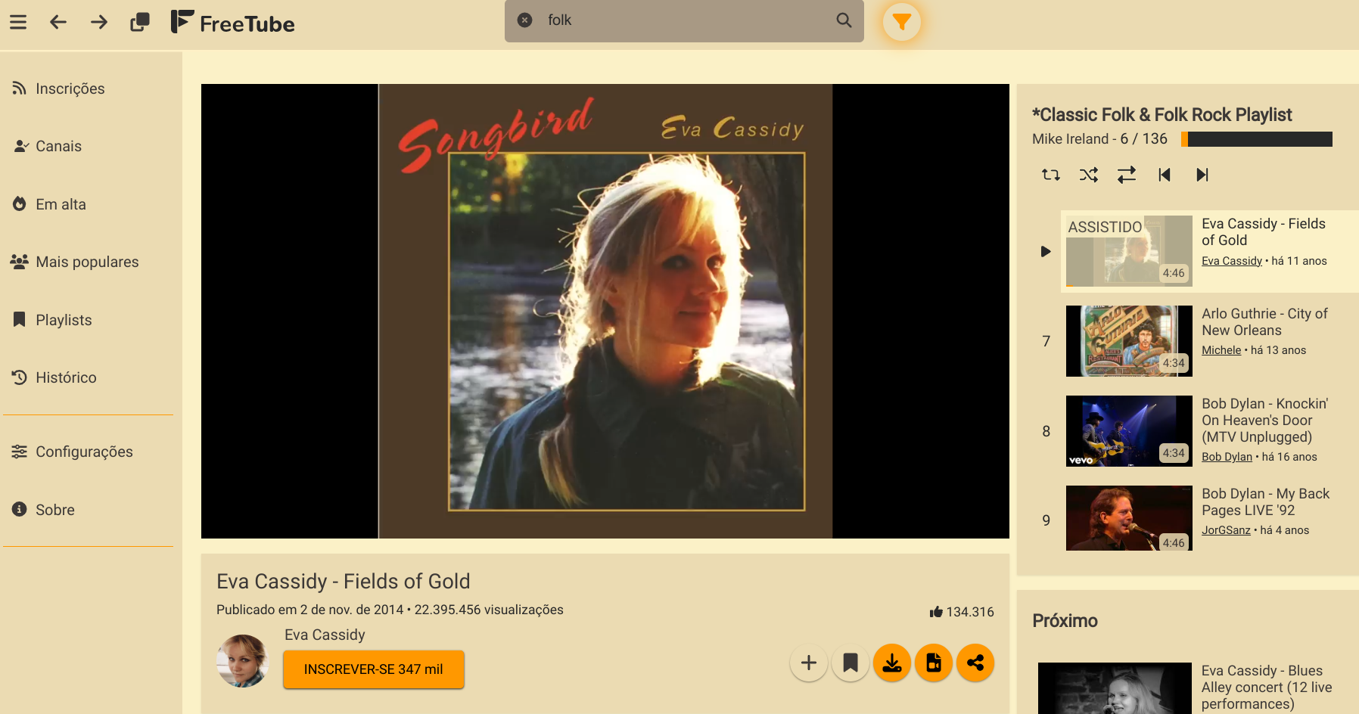The height and width of the screenshot is (714, 1359).
Task: Go back with arrow icon
Action: [x=58, y=22]
